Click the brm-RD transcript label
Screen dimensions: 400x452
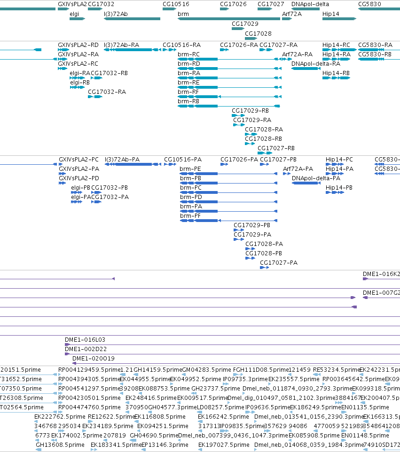coord(189,64)
